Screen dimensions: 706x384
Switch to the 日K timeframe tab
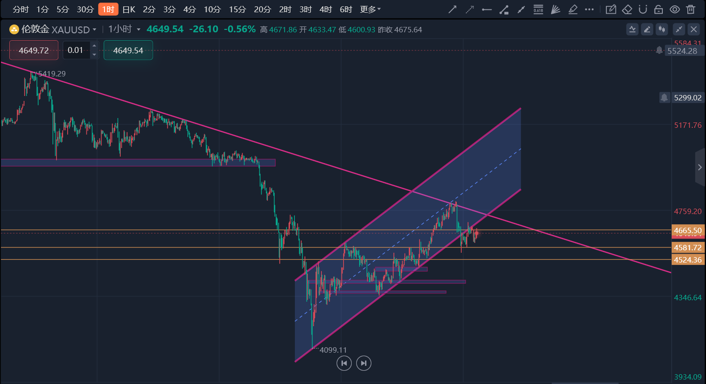(x=129, y=9)
